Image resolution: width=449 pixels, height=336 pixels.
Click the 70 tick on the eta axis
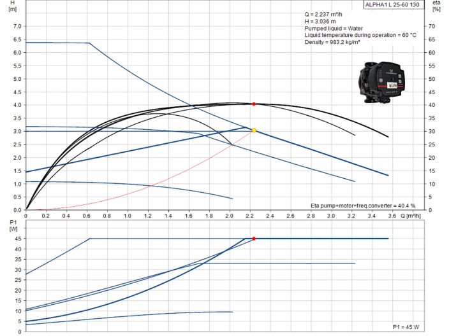431,26
